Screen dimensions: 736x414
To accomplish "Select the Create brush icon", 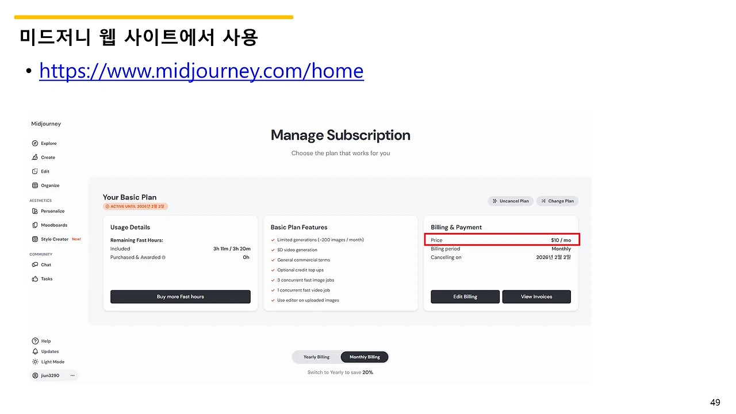I will [x=35, y=157].
